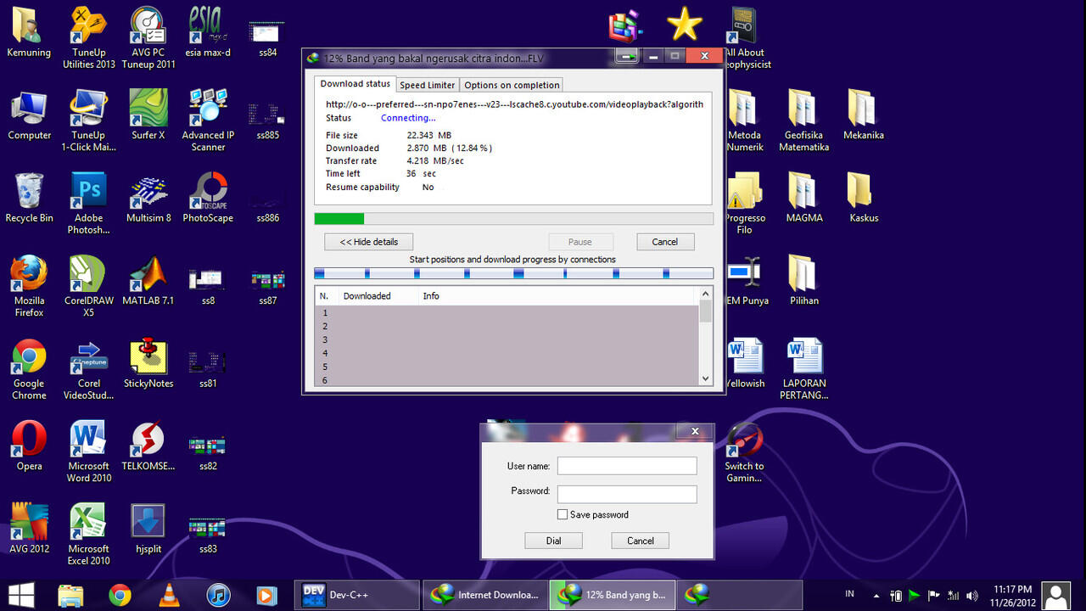
Task: Launch Multisim 8 desktop shortcut
Action: coord(148,199)
